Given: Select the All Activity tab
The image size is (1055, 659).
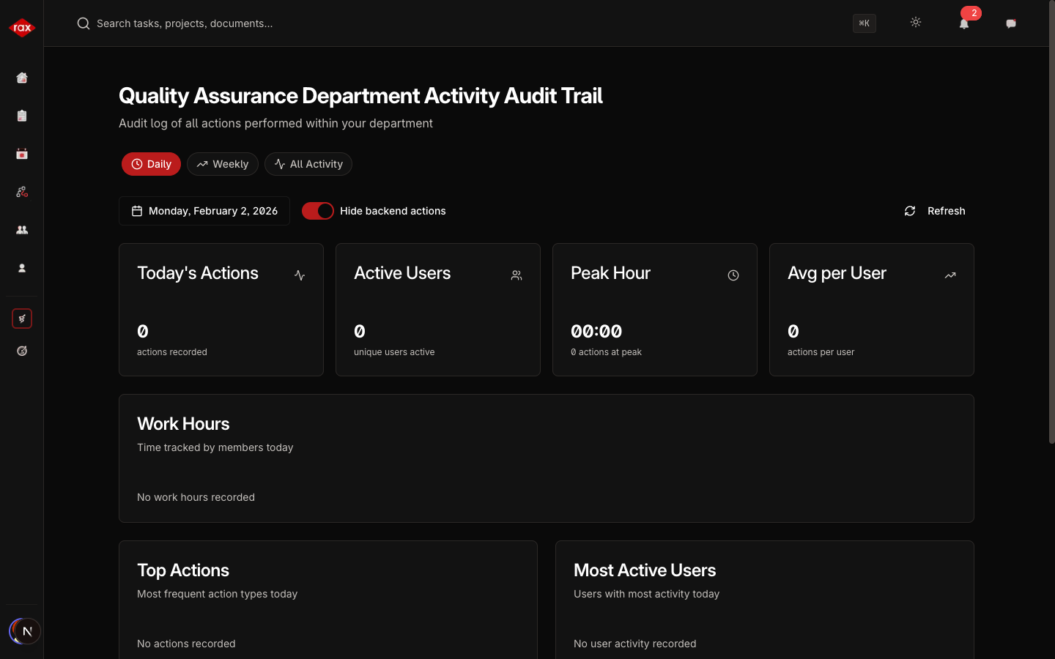Looking at the screenshot, I should 308,164.
